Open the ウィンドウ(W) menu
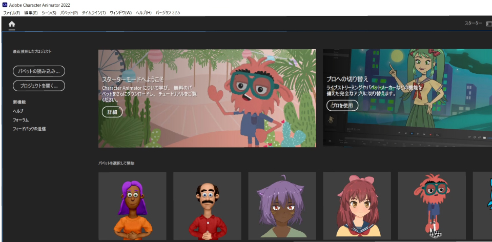The image size is (492, 242). [120, 12]
